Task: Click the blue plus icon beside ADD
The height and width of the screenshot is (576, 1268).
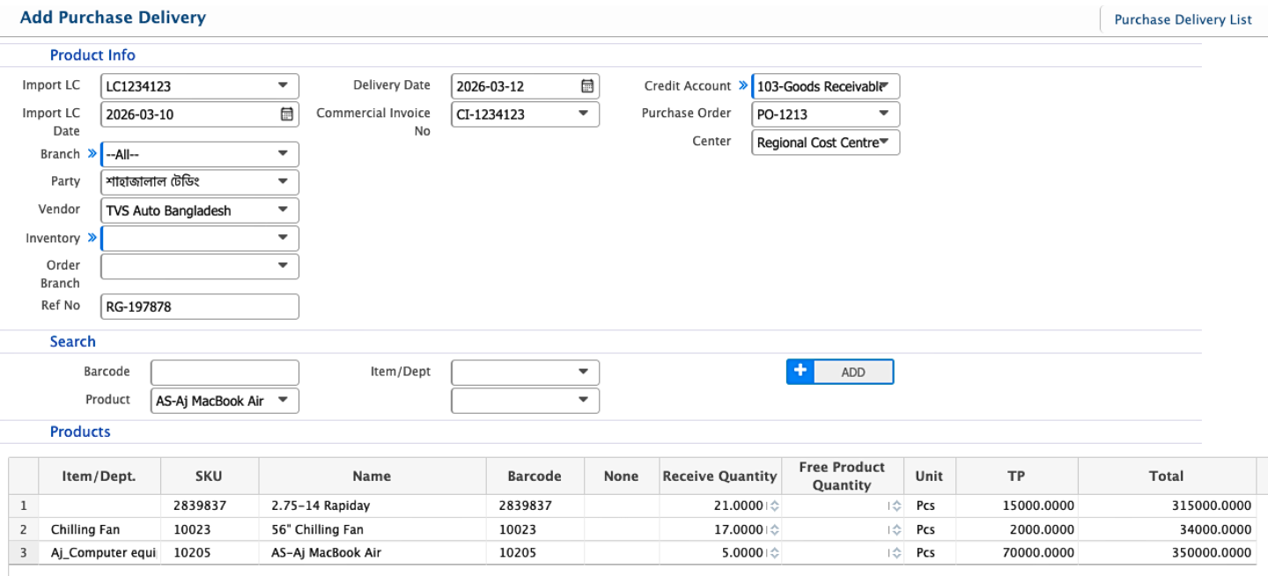Action: (800, 372)
